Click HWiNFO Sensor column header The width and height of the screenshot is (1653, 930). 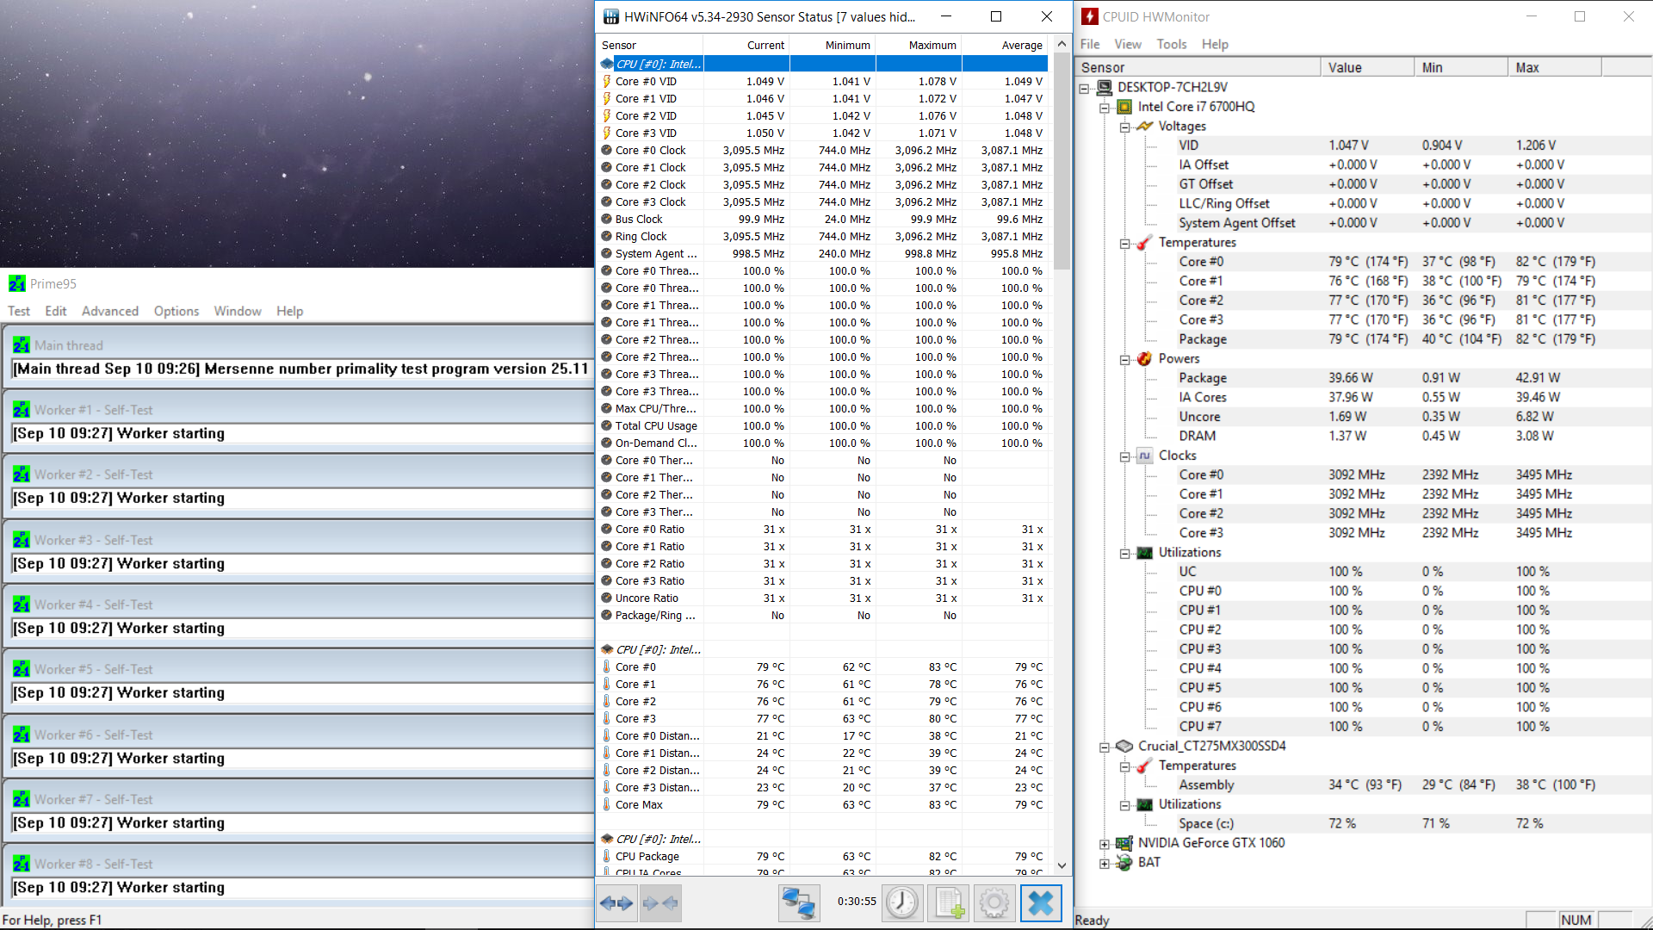(x=650, y=45)
